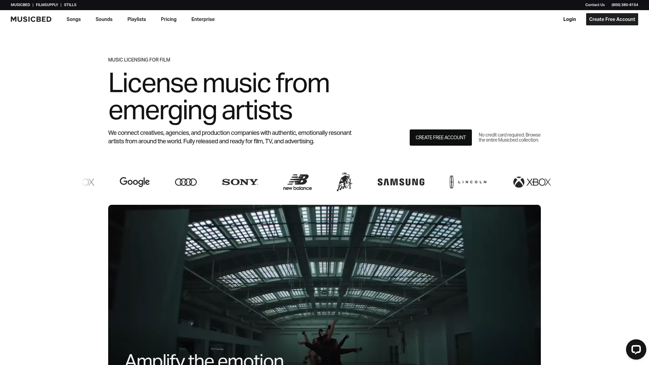This screenshot has width=649, height=365.
Task: Click the Lamborghini bull logo
Action: [x=344, y=182]
